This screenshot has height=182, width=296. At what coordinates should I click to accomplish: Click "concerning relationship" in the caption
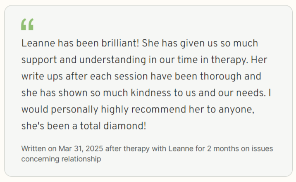[61, 159]
